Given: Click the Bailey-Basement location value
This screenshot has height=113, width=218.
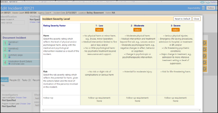Looking at the screenshot, I should pyautogui.click(x=95, y=13).
